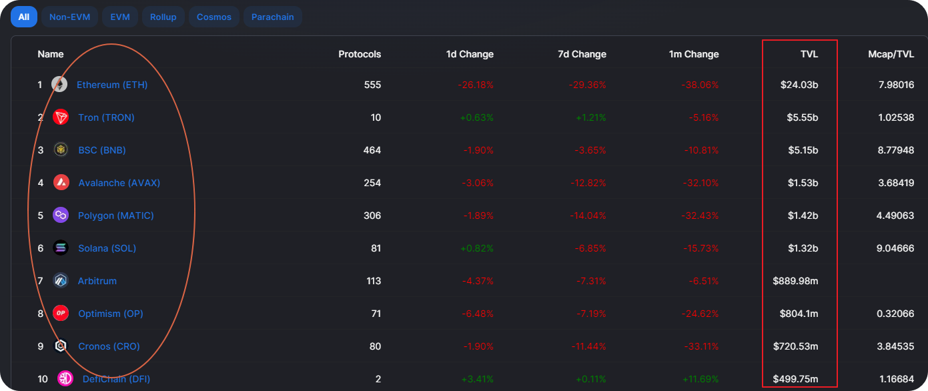Click DefiChain's TVL value $499.75m
This screenshot has height=391, width=928.
(x=796, y=379)
